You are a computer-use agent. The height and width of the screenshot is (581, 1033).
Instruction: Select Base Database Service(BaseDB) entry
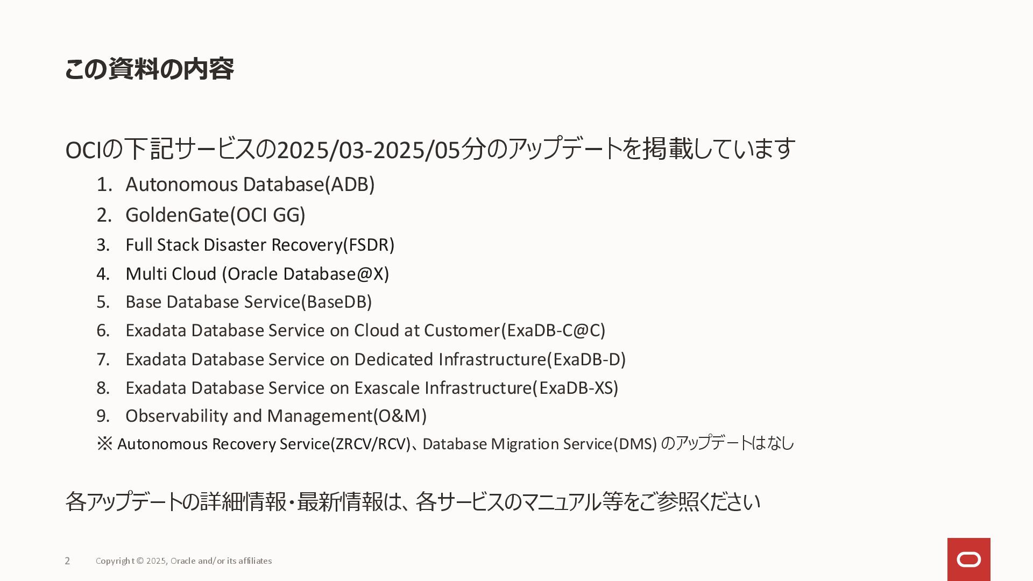tap(249, 302)
